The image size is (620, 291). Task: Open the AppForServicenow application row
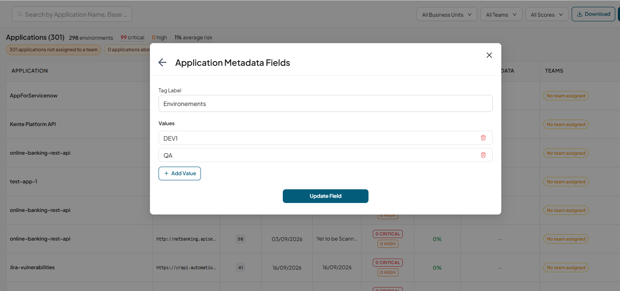click(x=33, y=96)
